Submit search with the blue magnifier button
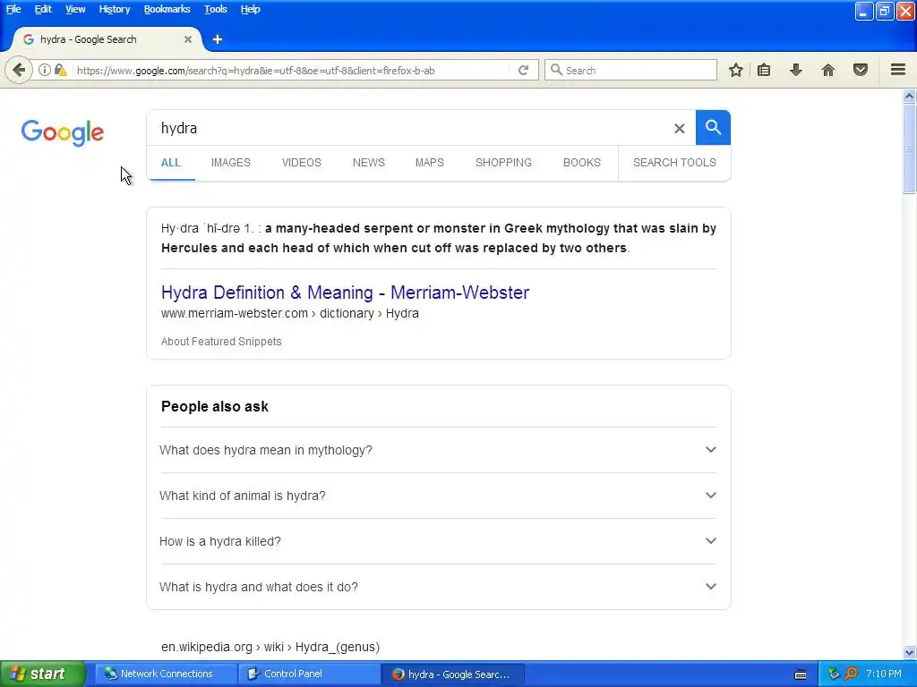Image resolution: width=917 pixels, height=687 pixels. [713, 127]
